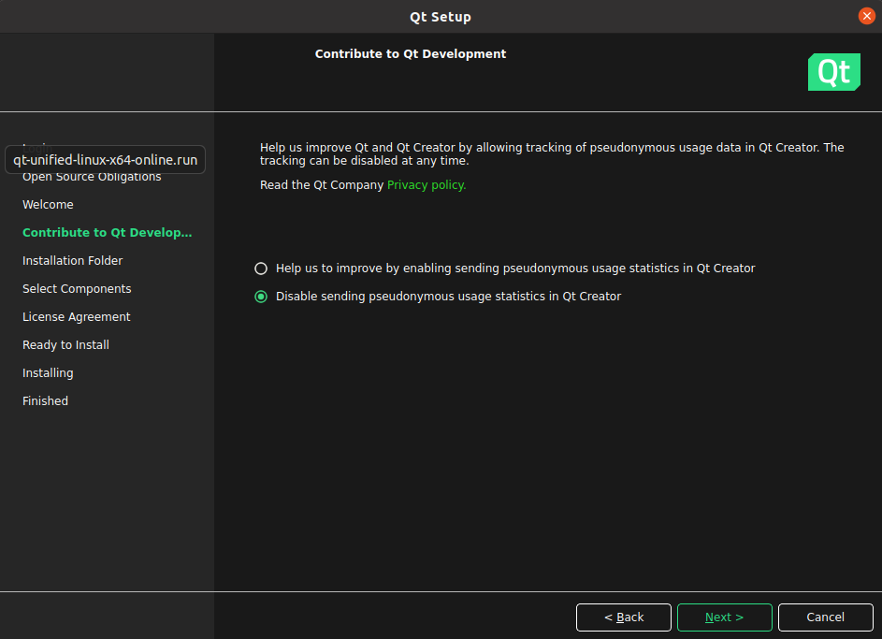Click the green Qt logo

(833, 72)
